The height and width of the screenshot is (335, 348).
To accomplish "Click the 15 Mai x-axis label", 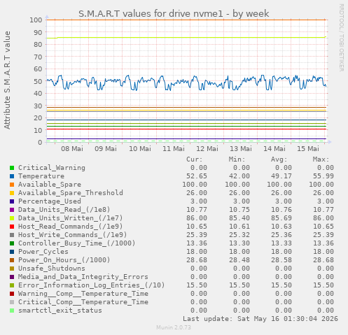I will tap(308, 149).
